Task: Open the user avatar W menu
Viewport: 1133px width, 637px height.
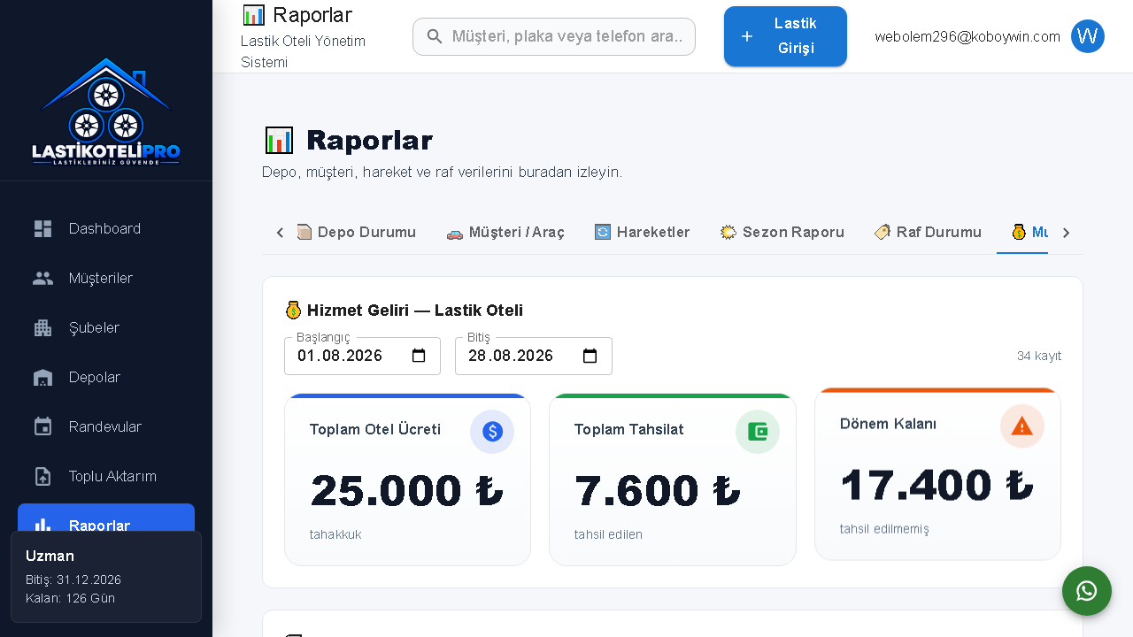Action: pos(1088,36)
